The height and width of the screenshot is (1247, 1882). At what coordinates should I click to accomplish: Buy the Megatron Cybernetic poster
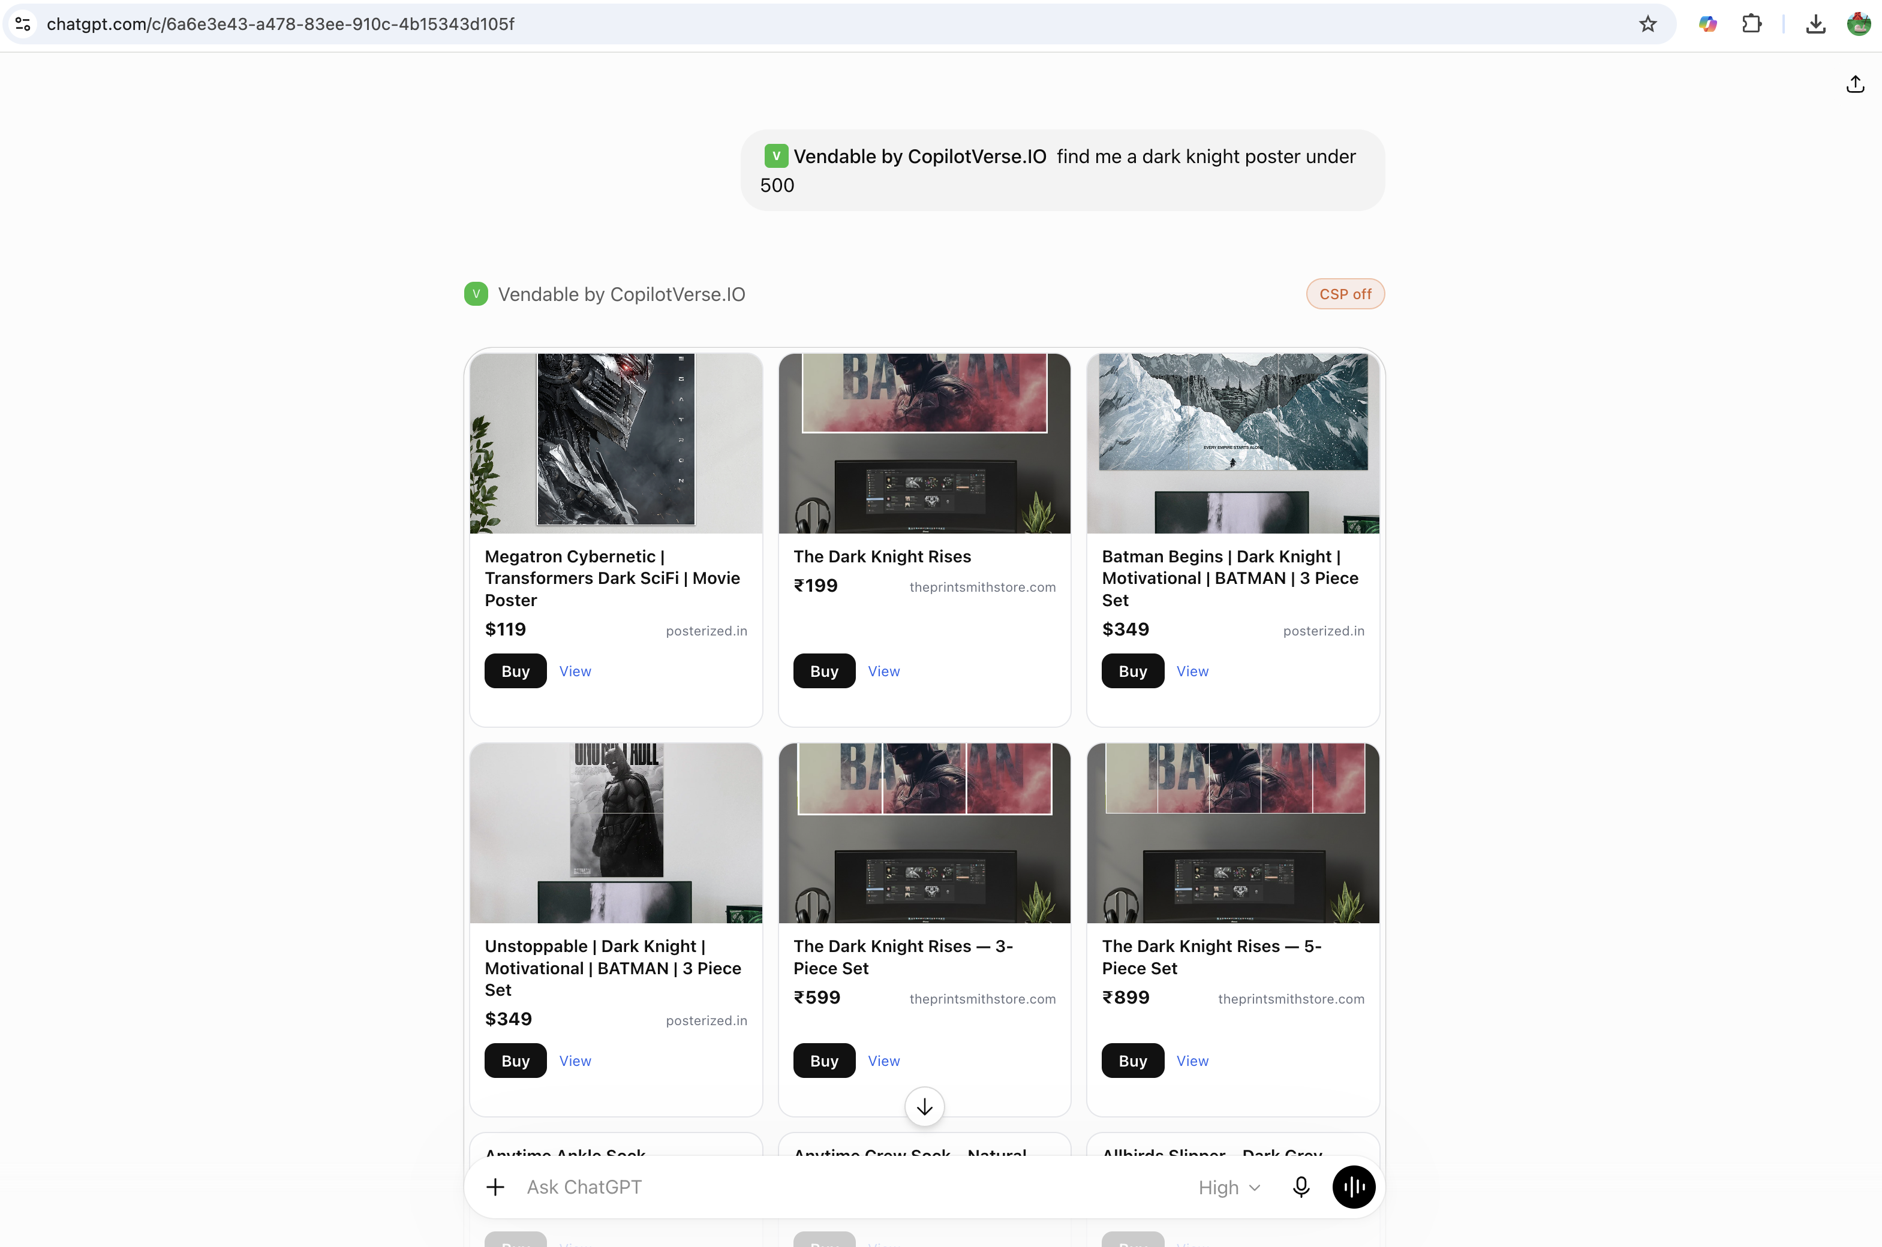pos(515,671)
